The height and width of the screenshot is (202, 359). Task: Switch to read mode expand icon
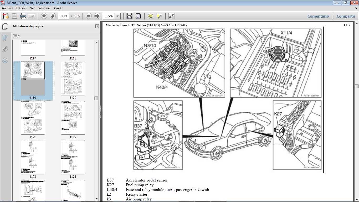pos(171,16)
